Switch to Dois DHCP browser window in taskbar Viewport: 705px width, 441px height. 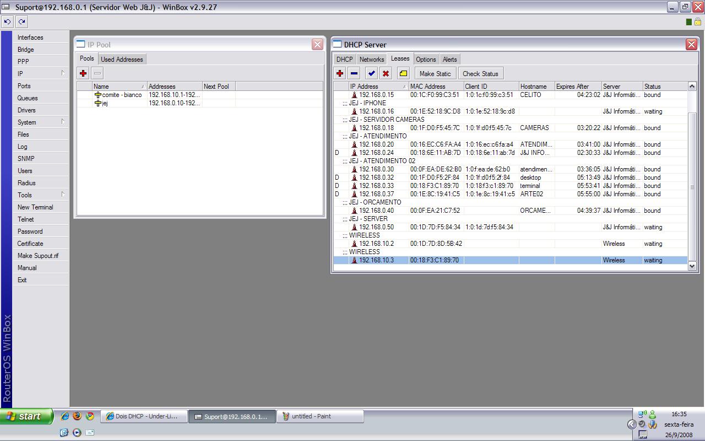[x=144, y=416]
